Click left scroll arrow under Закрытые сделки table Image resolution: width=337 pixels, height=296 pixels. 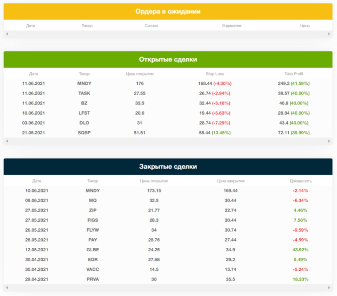coord(7,287)
